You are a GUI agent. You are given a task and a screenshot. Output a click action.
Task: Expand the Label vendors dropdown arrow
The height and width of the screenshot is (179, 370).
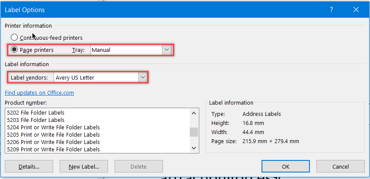click(143, 77)
